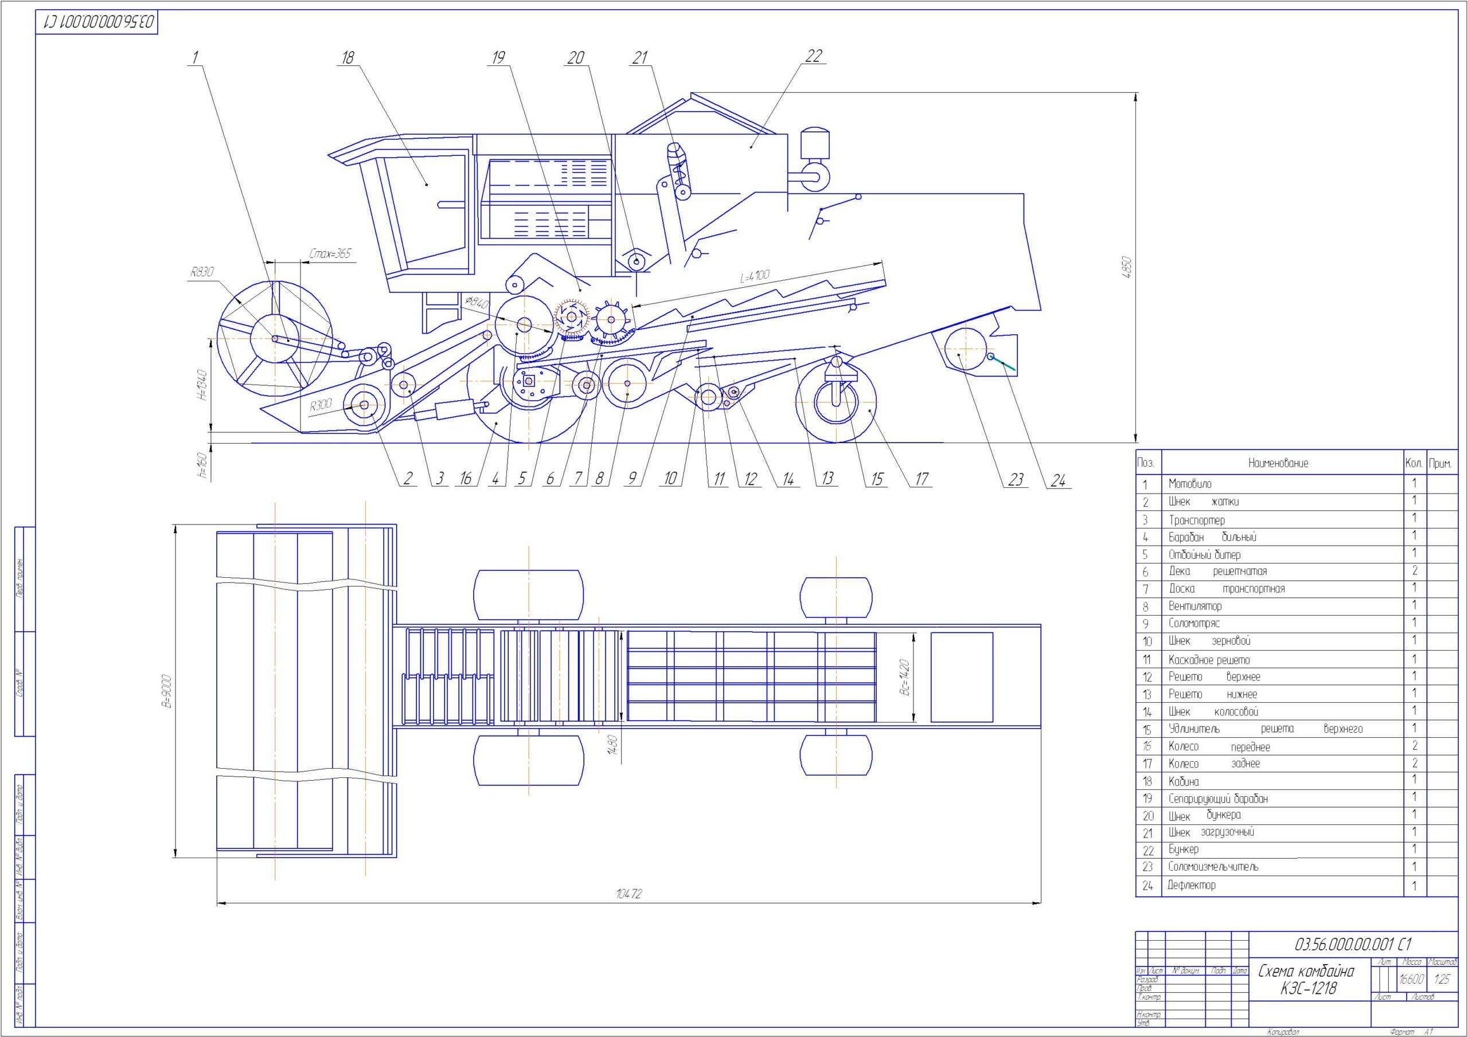Viewport: 1468px width, 1037px height.
Task: Select the 'Транспортер' table row
Action: click(1297, 520)
